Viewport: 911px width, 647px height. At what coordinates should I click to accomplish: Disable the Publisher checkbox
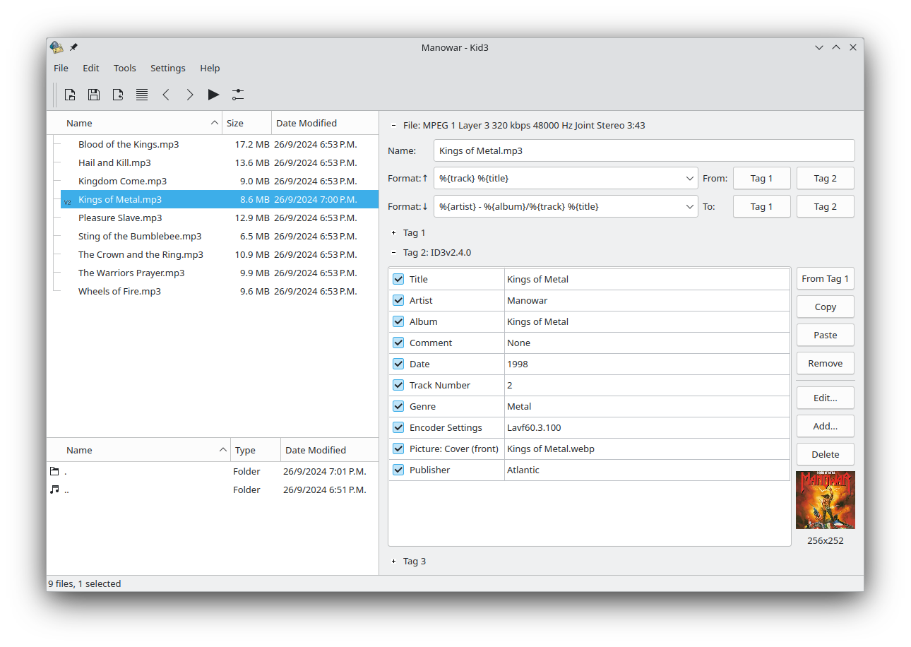tap(398, 470)
